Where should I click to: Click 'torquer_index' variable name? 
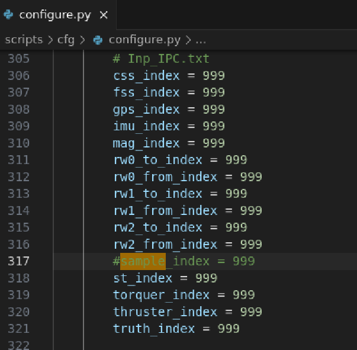pyautogui.click(x=161, y=295)
